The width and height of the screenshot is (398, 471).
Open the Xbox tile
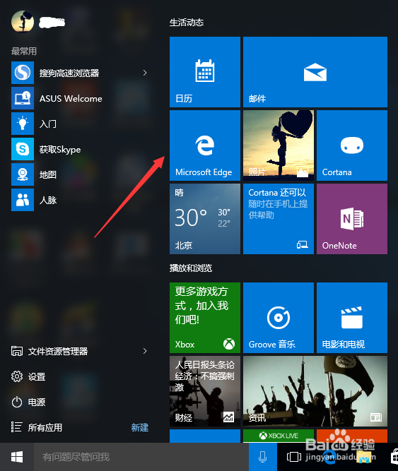tap(205, 318)
